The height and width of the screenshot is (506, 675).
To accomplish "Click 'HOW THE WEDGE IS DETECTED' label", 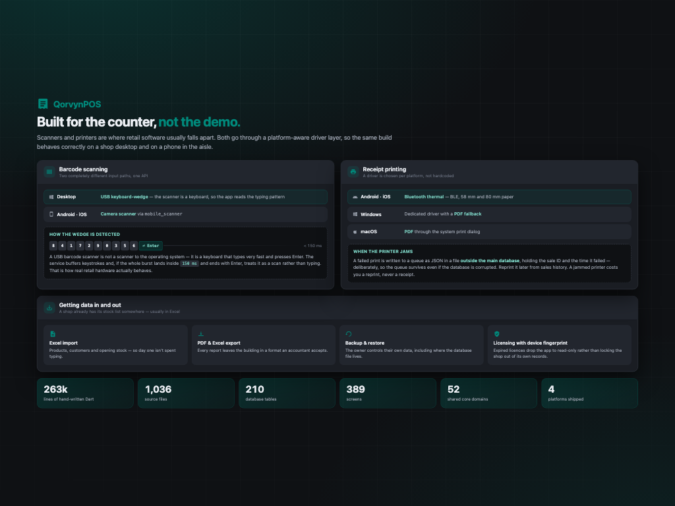I will (x=85, y=235).
